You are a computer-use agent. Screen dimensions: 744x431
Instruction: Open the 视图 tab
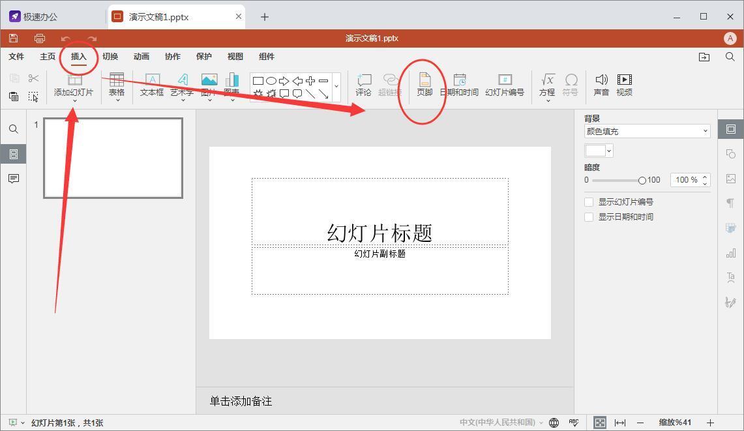(x=235, y=57)
